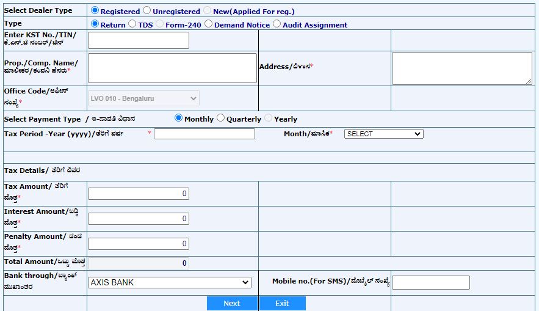
Task: Click the Select Dealer Type label
Action: (38, 10)
